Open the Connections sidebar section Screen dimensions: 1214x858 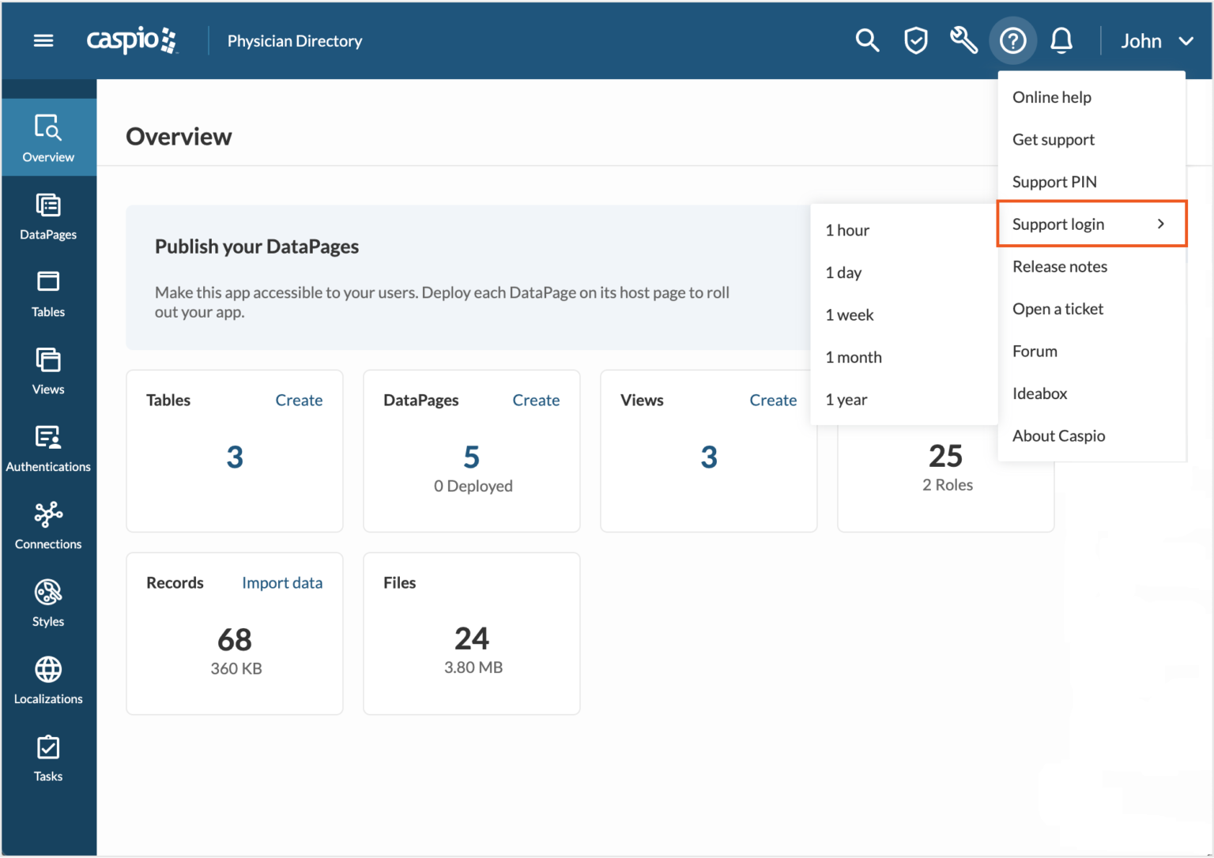pyautogui.click(x=48, y=526)
